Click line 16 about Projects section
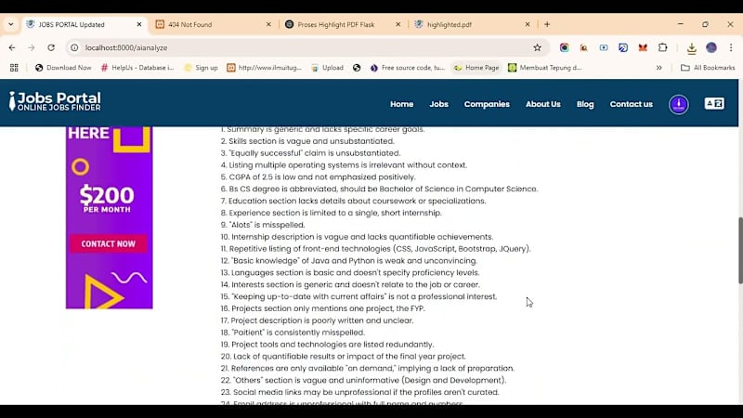Screen dimensions: 743x418 (x=322, y=308)
